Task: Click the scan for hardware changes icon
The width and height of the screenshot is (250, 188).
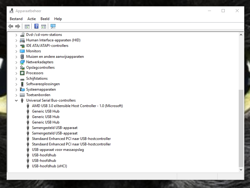Action: click(53, 26)
